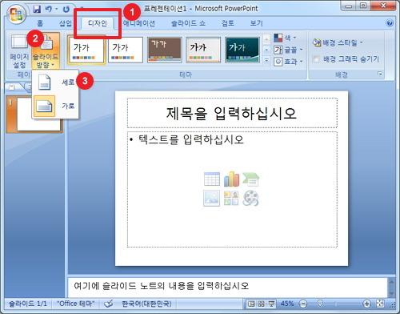Select 세로 portrait orientation

[x=55, y=82]
